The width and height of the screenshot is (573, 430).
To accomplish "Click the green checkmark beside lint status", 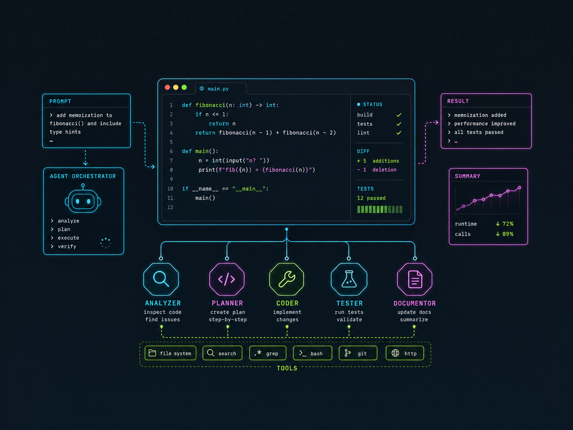I will tap(399, 133).
